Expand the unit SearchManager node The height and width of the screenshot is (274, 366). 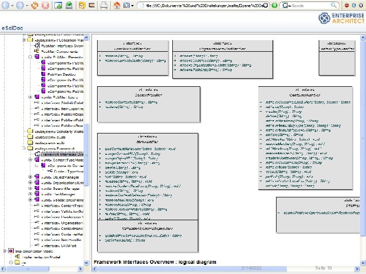click(x=30, y=188)
